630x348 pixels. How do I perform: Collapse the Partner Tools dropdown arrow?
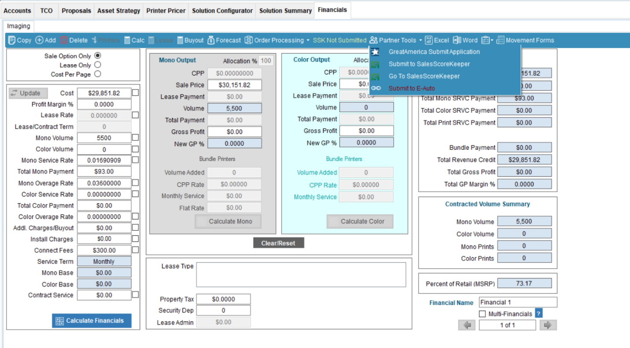(420, 40)
